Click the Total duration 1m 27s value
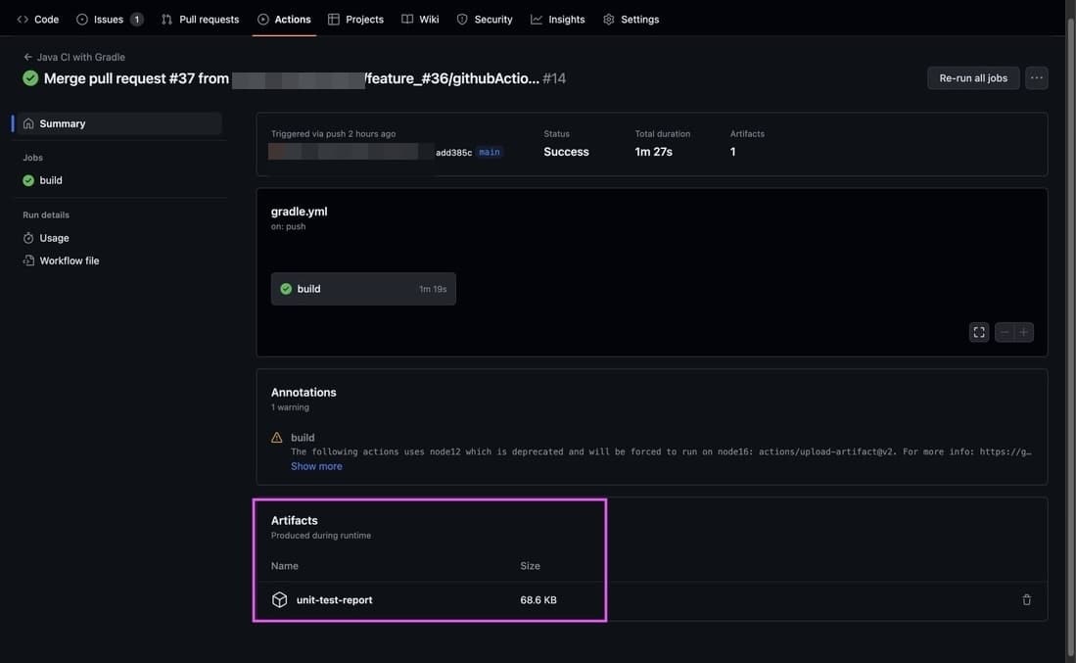1076x663 pixels. [x=653, y=152]
